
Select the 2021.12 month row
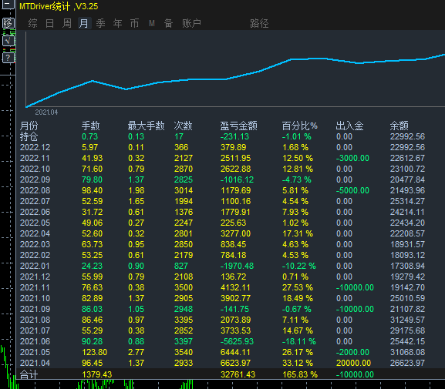[x=223, y=277]
